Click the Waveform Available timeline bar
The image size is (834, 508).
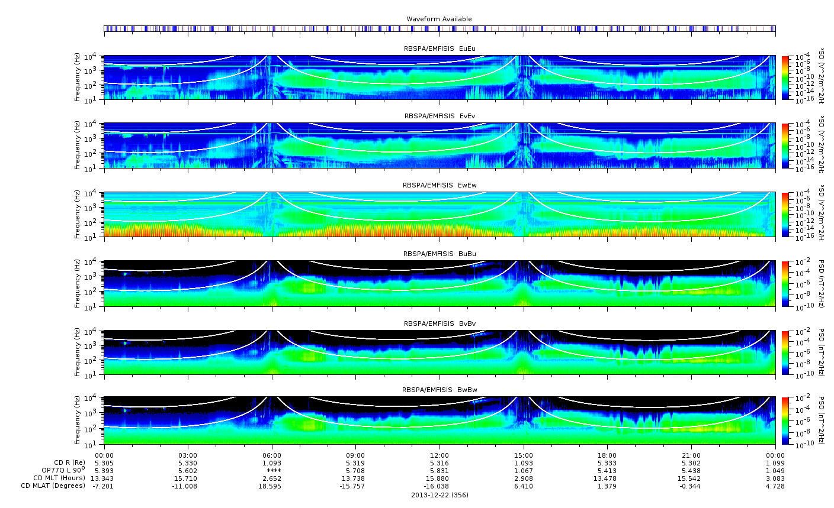coord(440,28)
